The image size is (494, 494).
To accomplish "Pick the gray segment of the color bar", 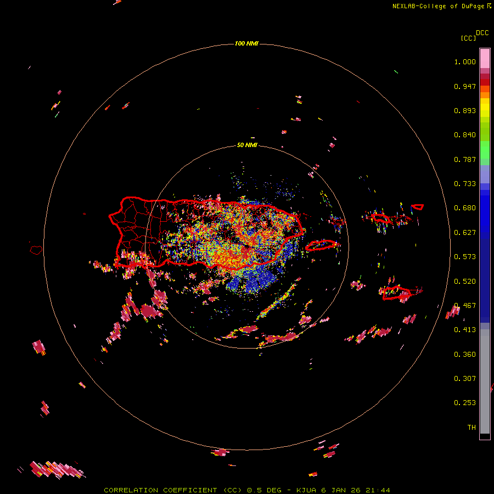I will point(485,381).
